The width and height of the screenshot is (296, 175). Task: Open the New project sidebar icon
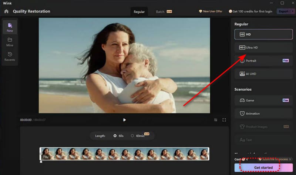pos(10,27)
